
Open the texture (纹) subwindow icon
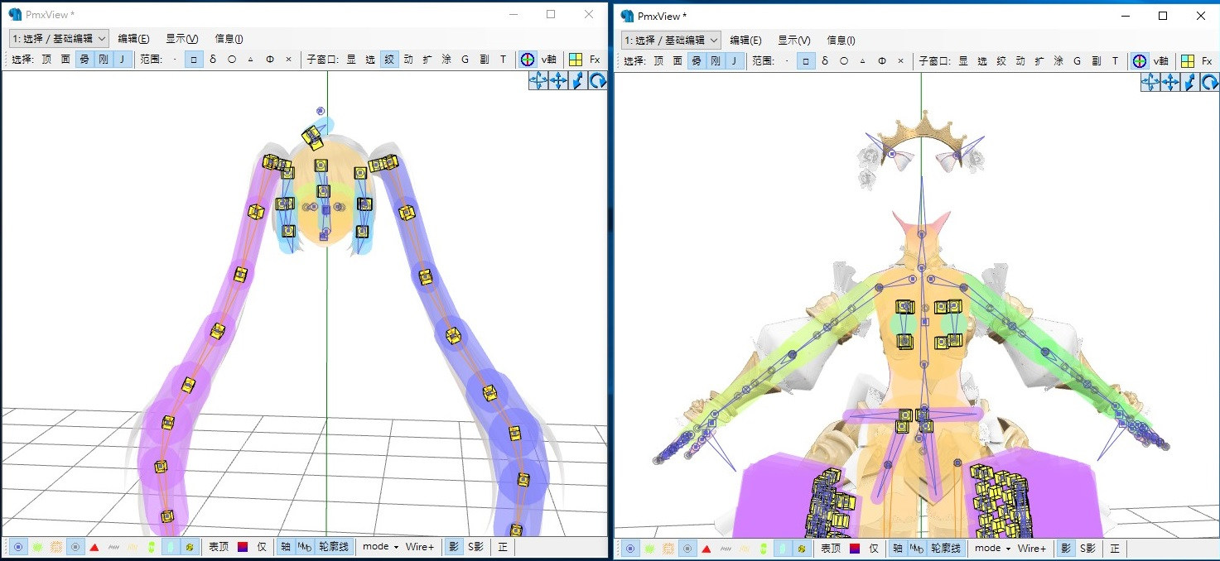click(x=388, y=60)
